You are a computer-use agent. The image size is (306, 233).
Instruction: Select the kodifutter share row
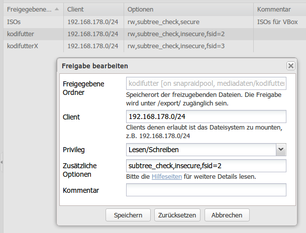point(155,34)
